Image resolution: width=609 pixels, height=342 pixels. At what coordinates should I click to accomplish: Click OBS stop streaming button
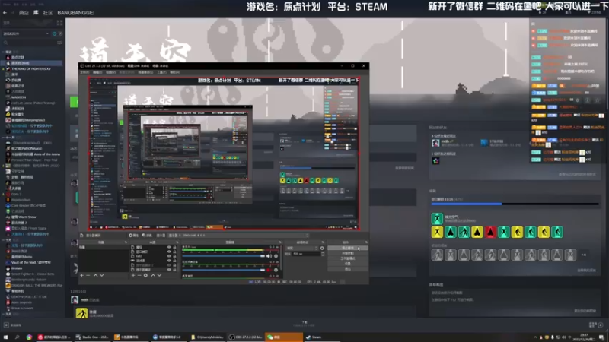pyautogui.click(x=348, y=249)
